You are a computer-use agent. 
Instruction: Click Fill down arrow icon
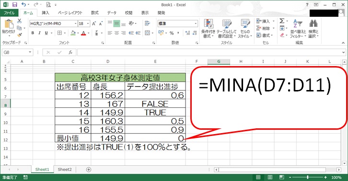pyautogui.click(x=282, y=28)
